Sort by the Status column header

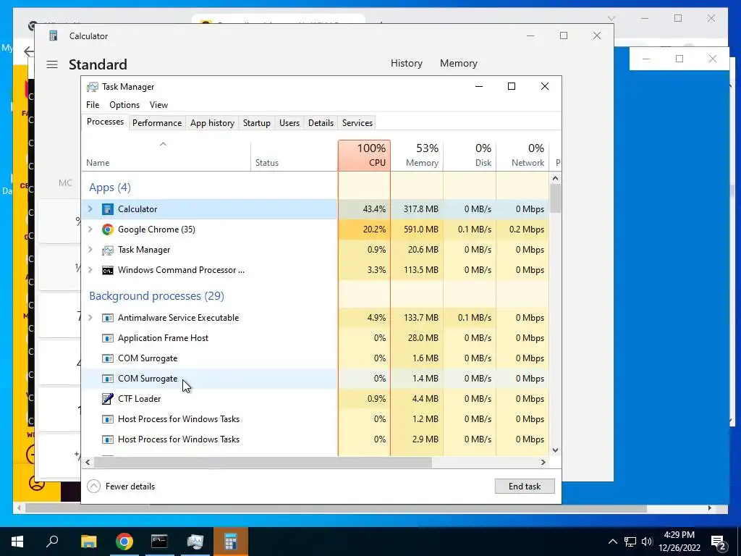294,156
